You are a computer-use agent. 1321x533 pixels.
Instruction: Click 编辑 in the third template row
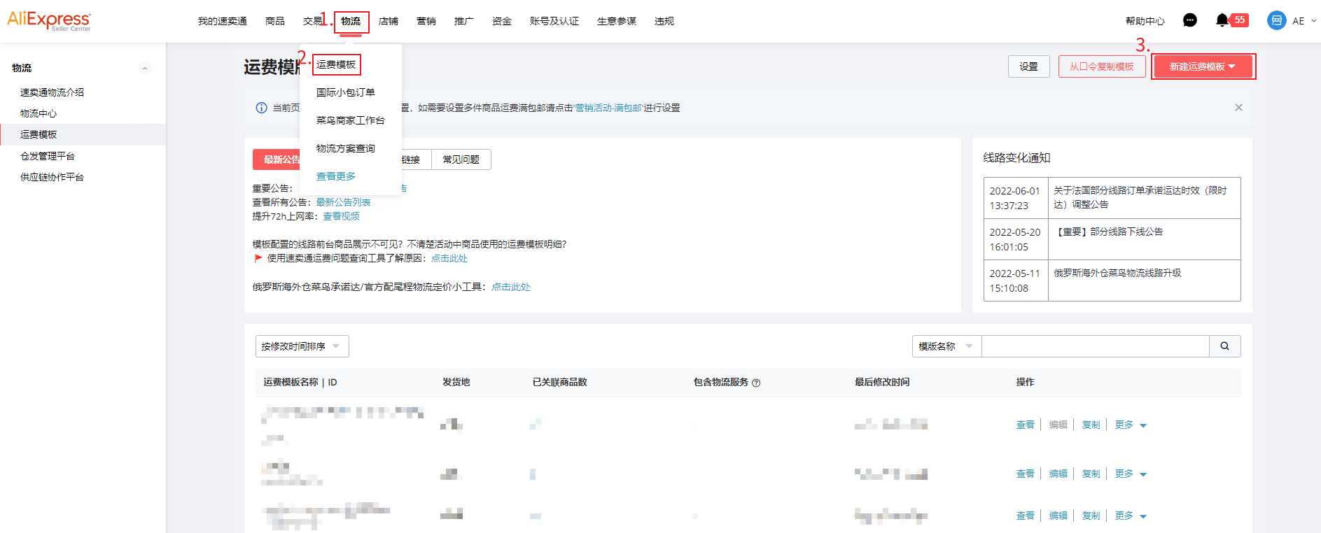[x=1058, y=516]
